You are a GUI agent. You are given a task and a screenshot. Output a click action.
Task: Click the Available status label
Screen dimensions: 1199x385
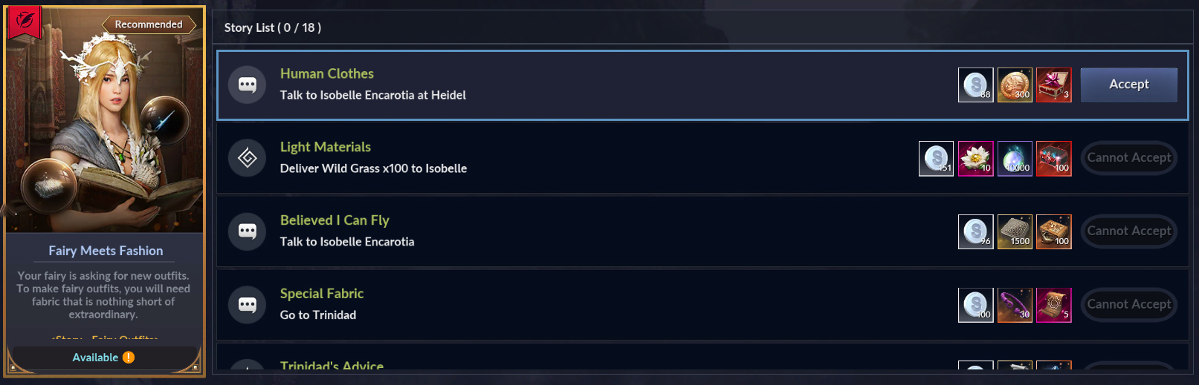(x=95, y=358)
